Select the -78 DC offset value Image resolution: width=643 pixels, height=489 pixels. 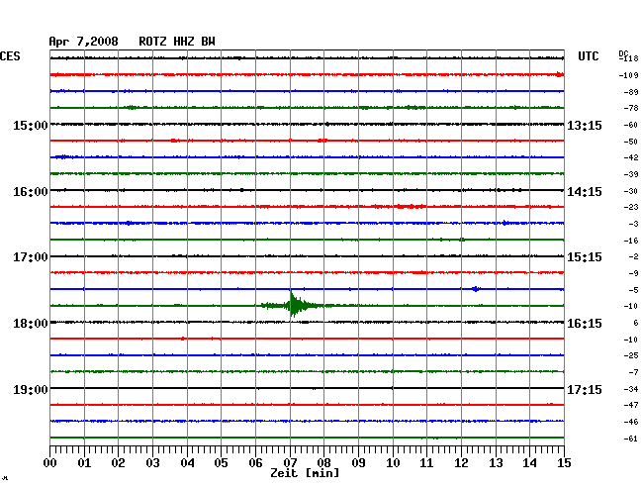pyautogui.click(x=631, y=108)
